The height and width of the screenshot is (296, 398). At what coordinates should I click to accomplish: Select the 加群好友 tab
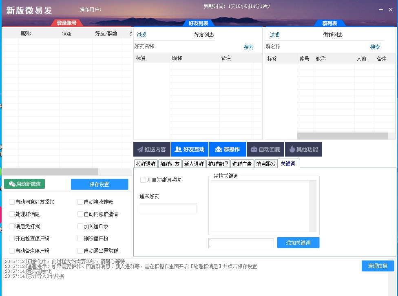[x=170, y=164]
